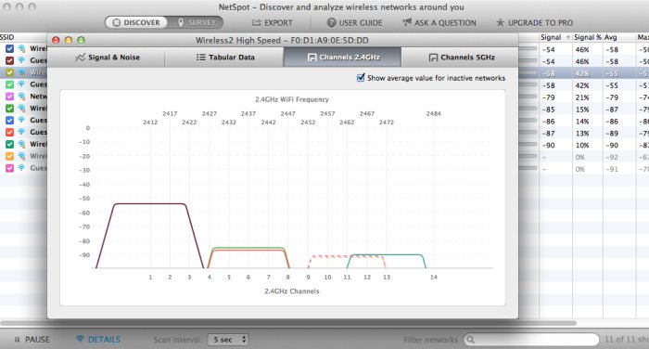Sort by the Signal column header
Image resolution: width=649 pixels, height=349 pixels.
pos(555,37)
